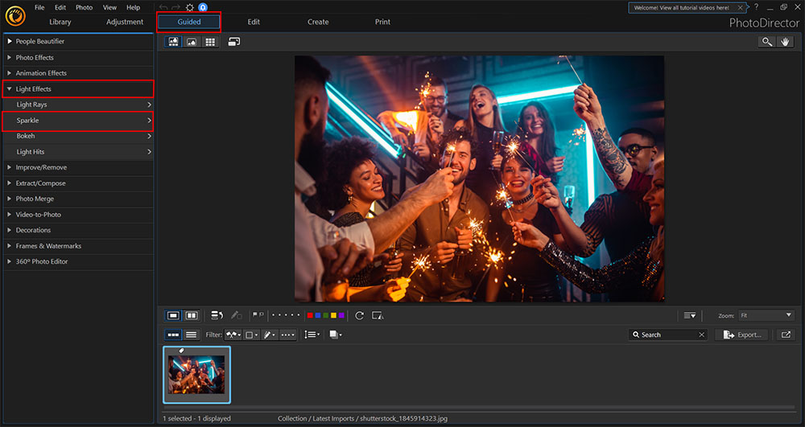
Task: Click the rotate photo icon
Action: click(x=359, y=315)
